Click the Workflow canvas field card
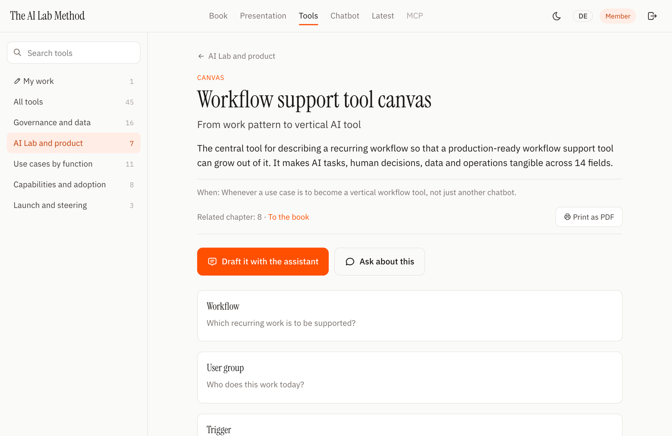The image size is (672, 436). [410, 316]
